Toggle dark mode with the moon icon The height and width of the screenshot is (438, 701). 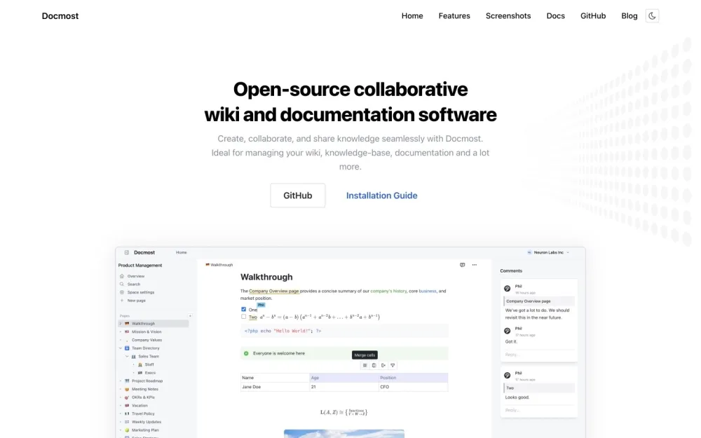(x=652, y=15)
